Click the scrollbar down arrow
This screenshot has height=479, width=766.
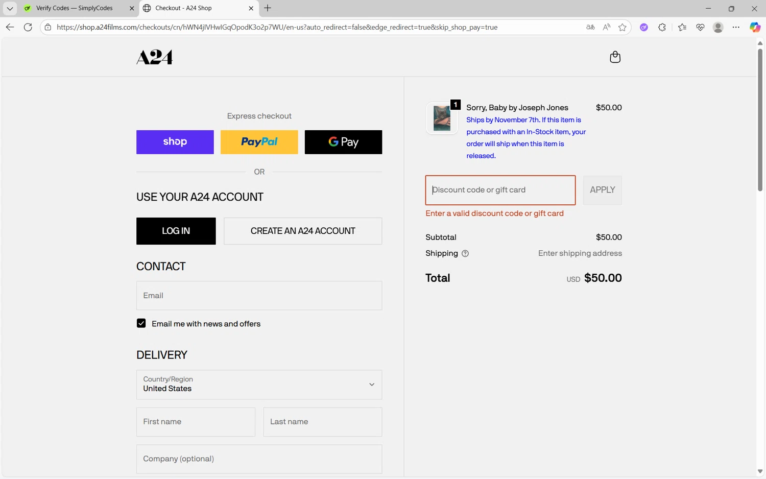[760, 472]
